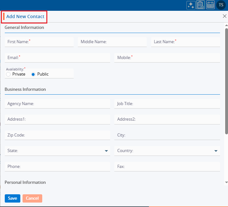Image resolution: width=228 pixels, height=207 pixels.
Task: Open the AI sparkle assistant icon
Action: tap(191, 5)
